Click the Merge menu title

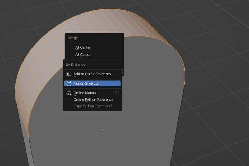click(x=73, y=38)
